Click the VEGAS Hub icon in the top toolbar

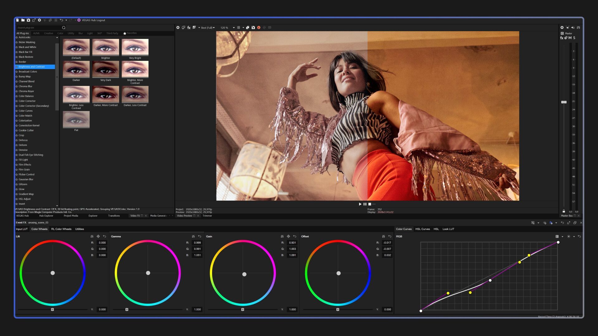tap(79, 20)
